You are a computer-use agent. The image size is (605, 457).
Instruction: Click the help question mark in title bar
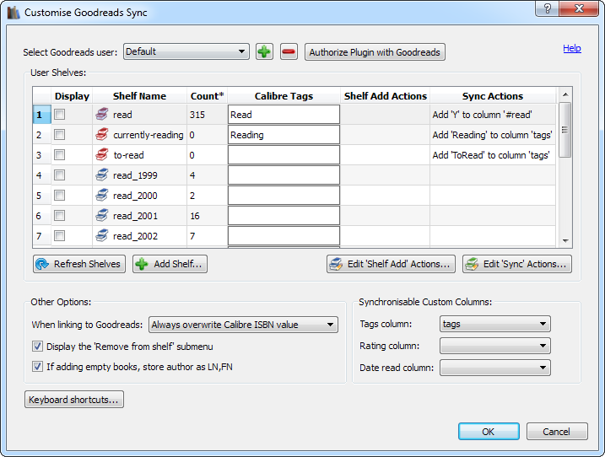coord(547,8)
